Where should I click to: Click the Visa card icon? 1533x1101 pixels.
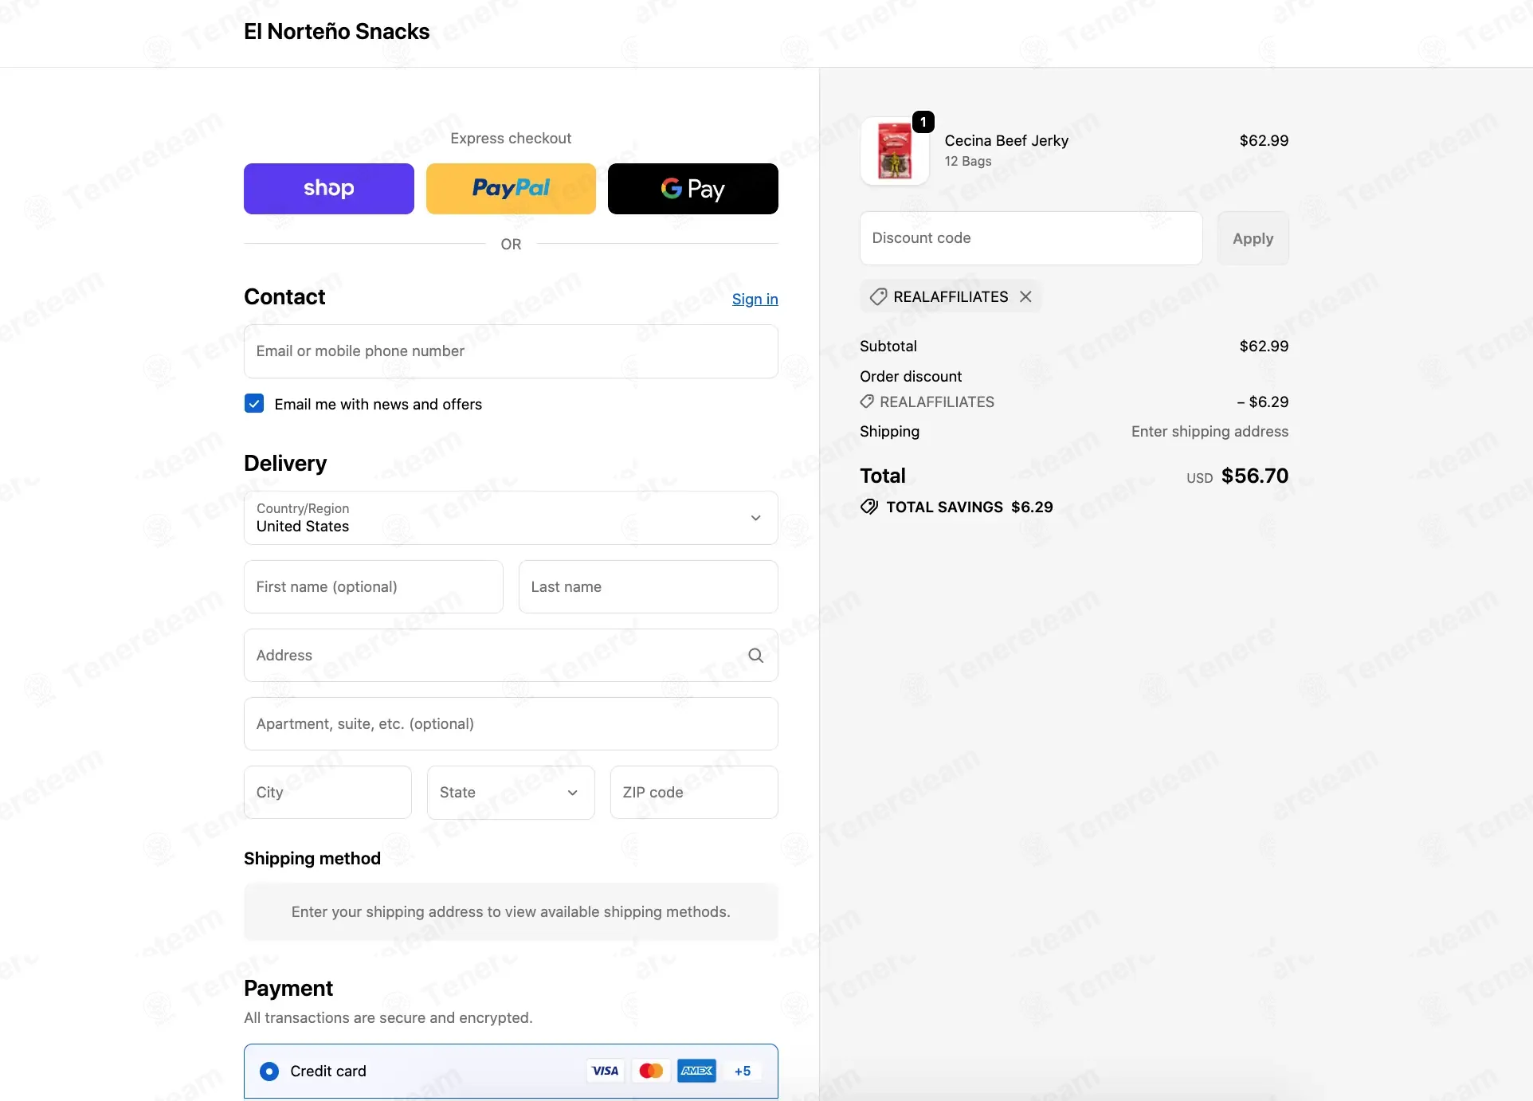[x=606, y=1071]
